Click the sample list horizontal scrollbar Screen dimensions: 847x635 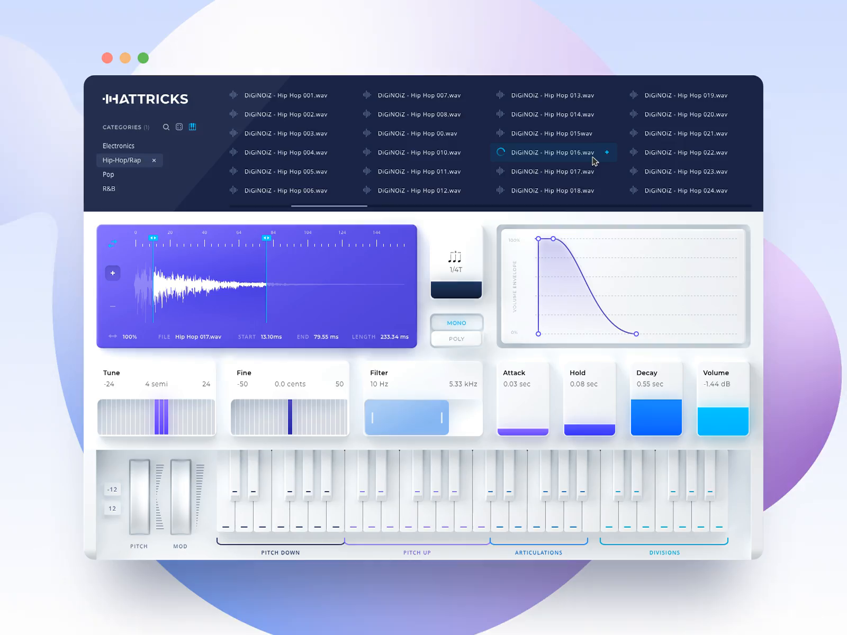click(329, 206)
